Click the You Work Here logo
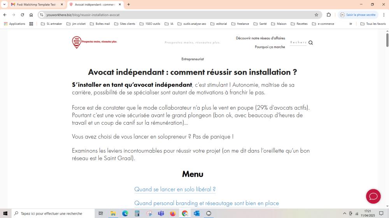Image resolution: width=389 pixels, height=218 pixels. (x=77, y=42)
